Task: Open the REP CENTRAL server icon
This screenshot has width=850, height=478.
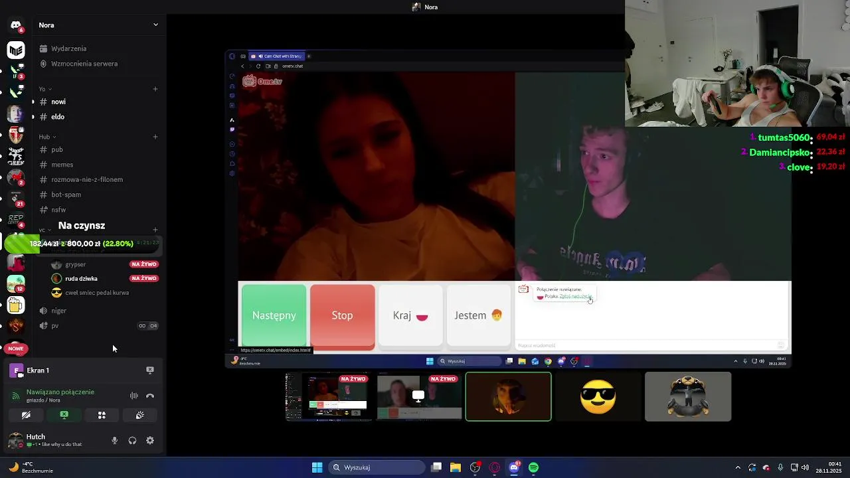Action: coord(16,220)
